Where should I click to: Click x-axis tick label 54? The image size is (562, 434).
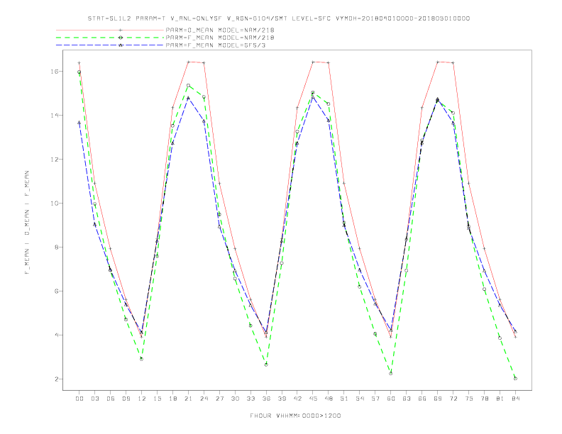(360, 399)
